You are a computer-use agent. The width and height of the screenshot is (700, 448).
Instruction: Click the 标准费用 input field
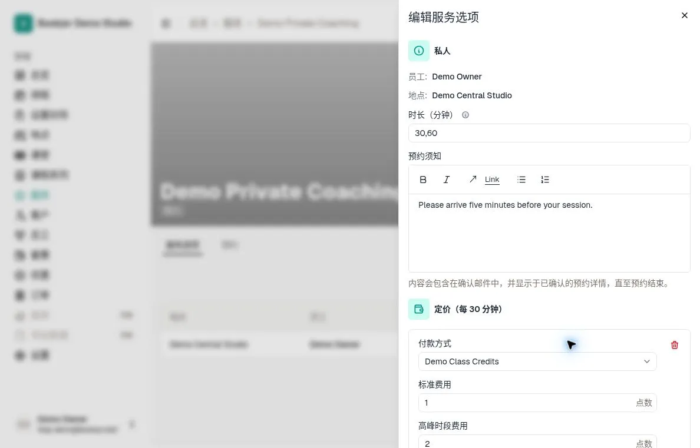tap(537, 403)
